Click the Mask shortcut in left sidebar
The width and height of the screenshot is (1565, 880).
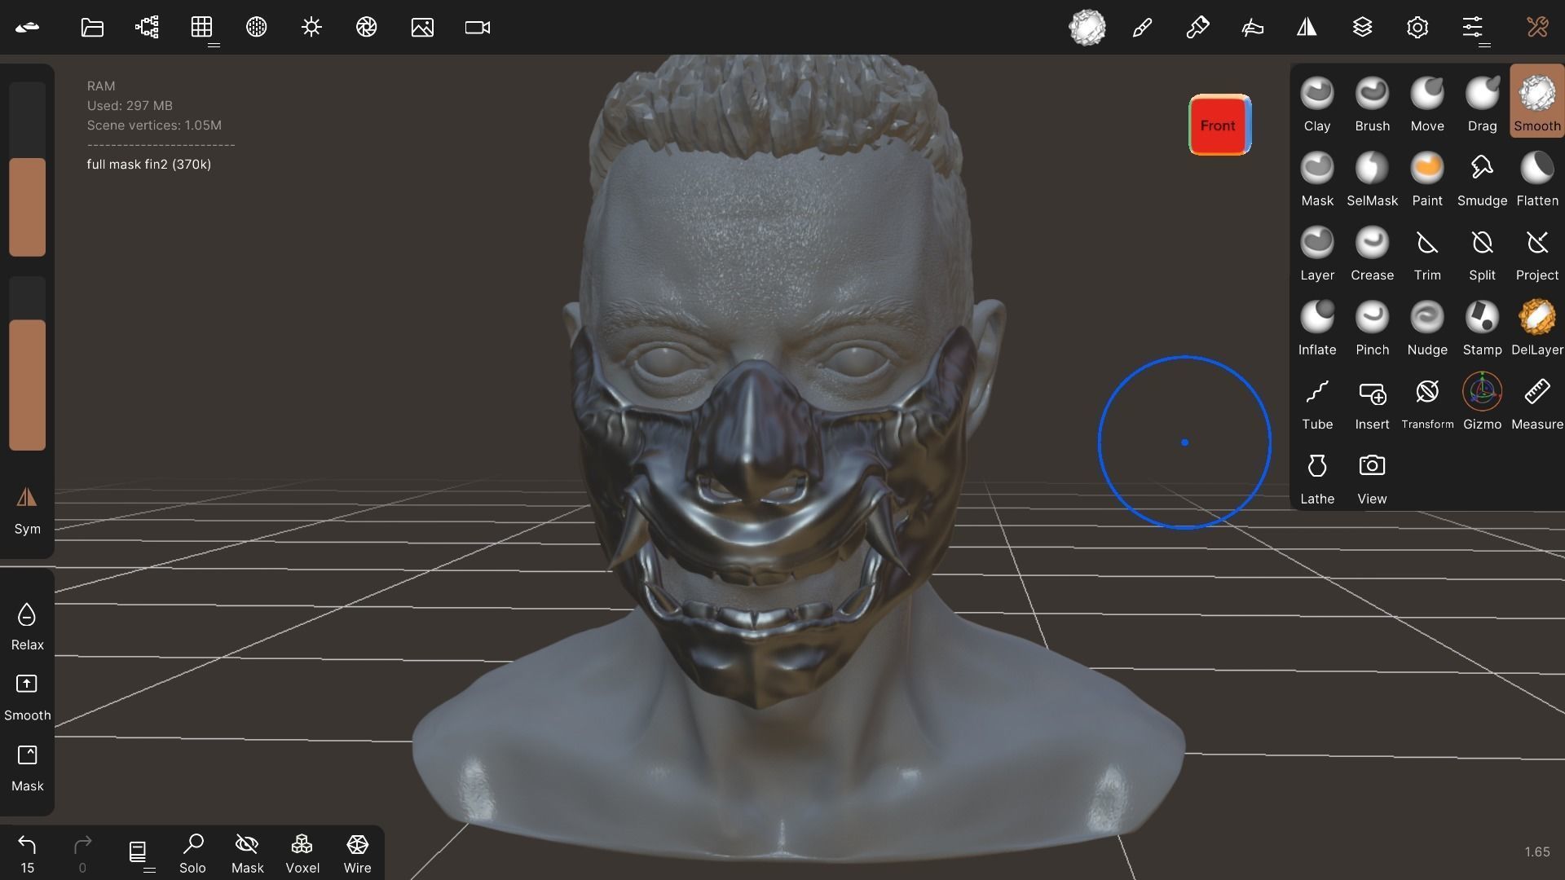(x=27, y=768)
